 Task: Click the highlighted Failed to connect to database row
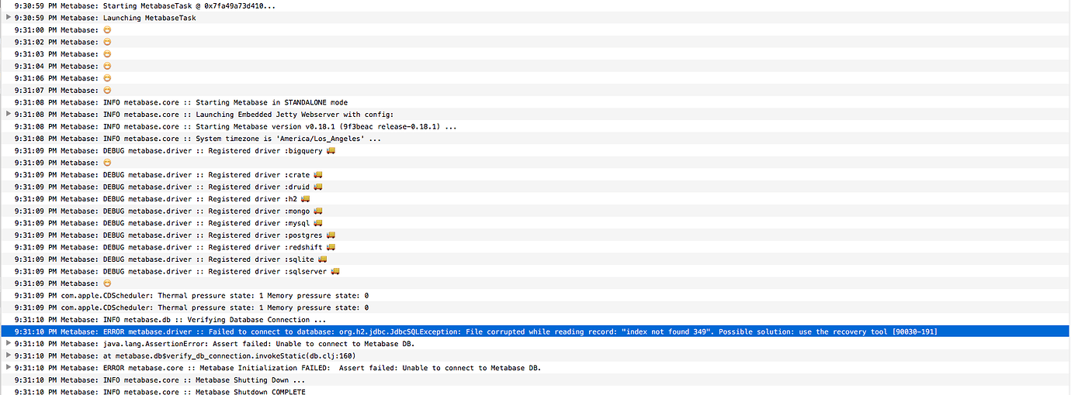coord(535,331)
